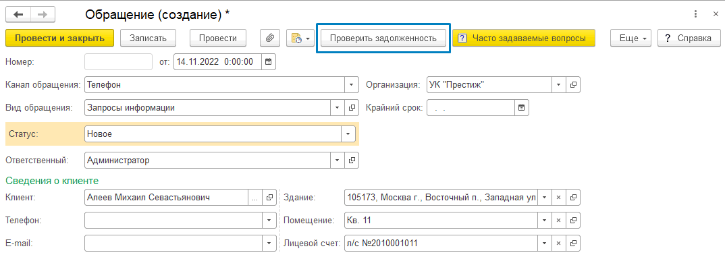725x257 pixels.
Task: Open the create-based-on dropdown with clock icon
Action: pyautogui.click(x=300, y=38)
